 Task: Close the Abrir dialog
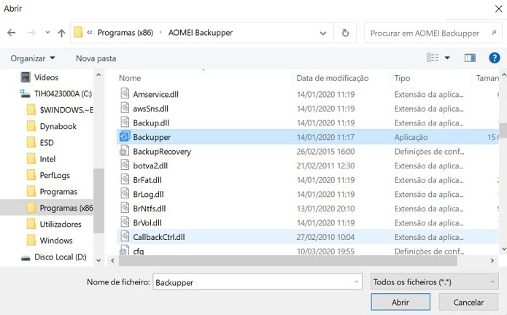[498, 9]
